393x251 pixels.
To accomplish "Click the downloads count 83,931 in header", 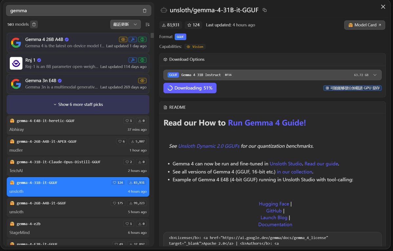I will 171,25.
